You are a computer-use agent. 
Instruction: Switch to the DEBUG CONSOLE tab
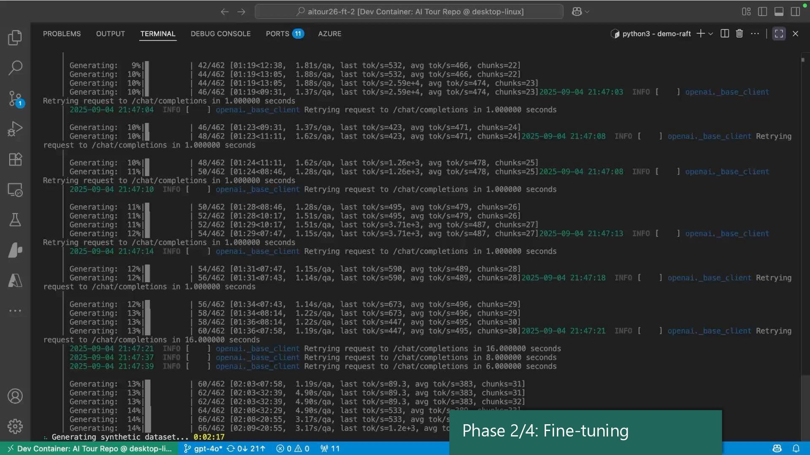coord(220,34)
